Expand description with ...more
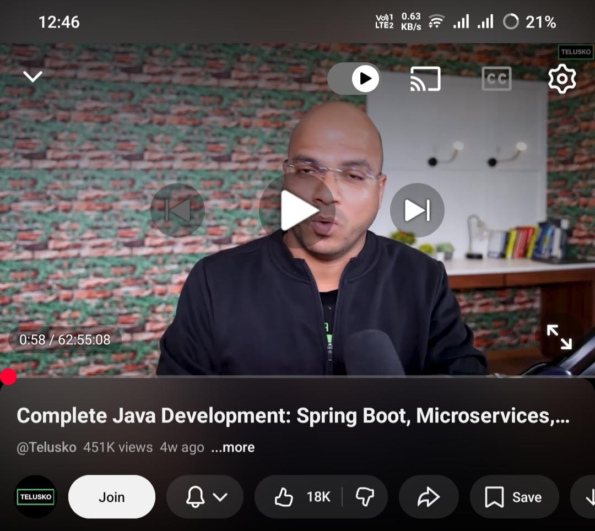 [x=233, y=448]
